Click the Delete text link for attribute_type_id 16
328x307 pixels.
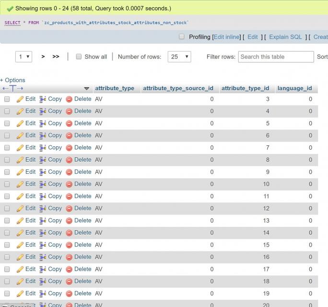pyautogui.click(x=83, y=257)
